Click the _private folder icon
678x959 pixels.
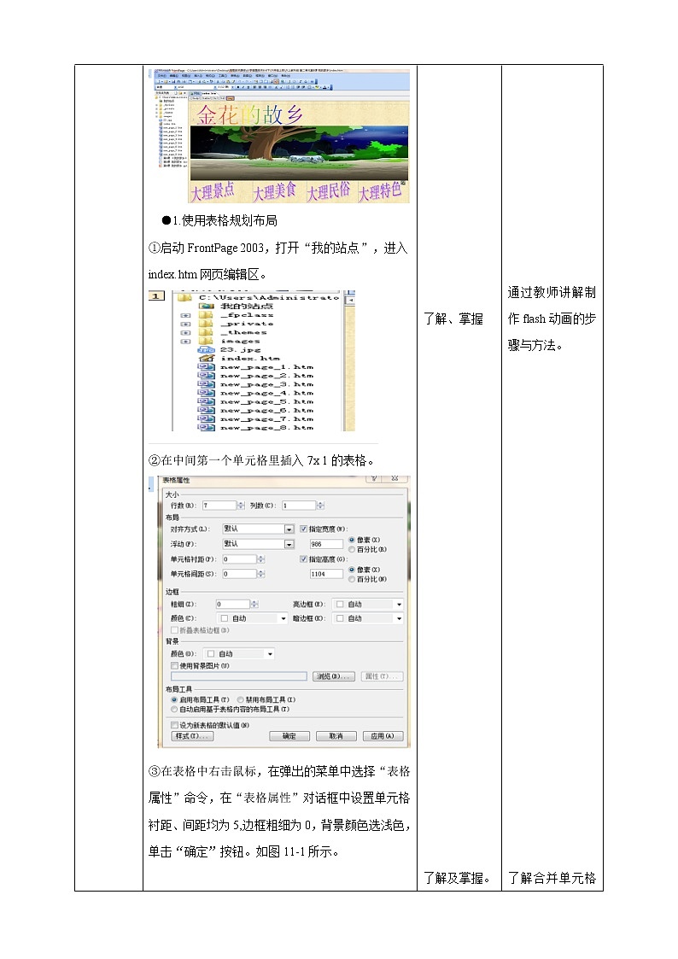(207, 324)
